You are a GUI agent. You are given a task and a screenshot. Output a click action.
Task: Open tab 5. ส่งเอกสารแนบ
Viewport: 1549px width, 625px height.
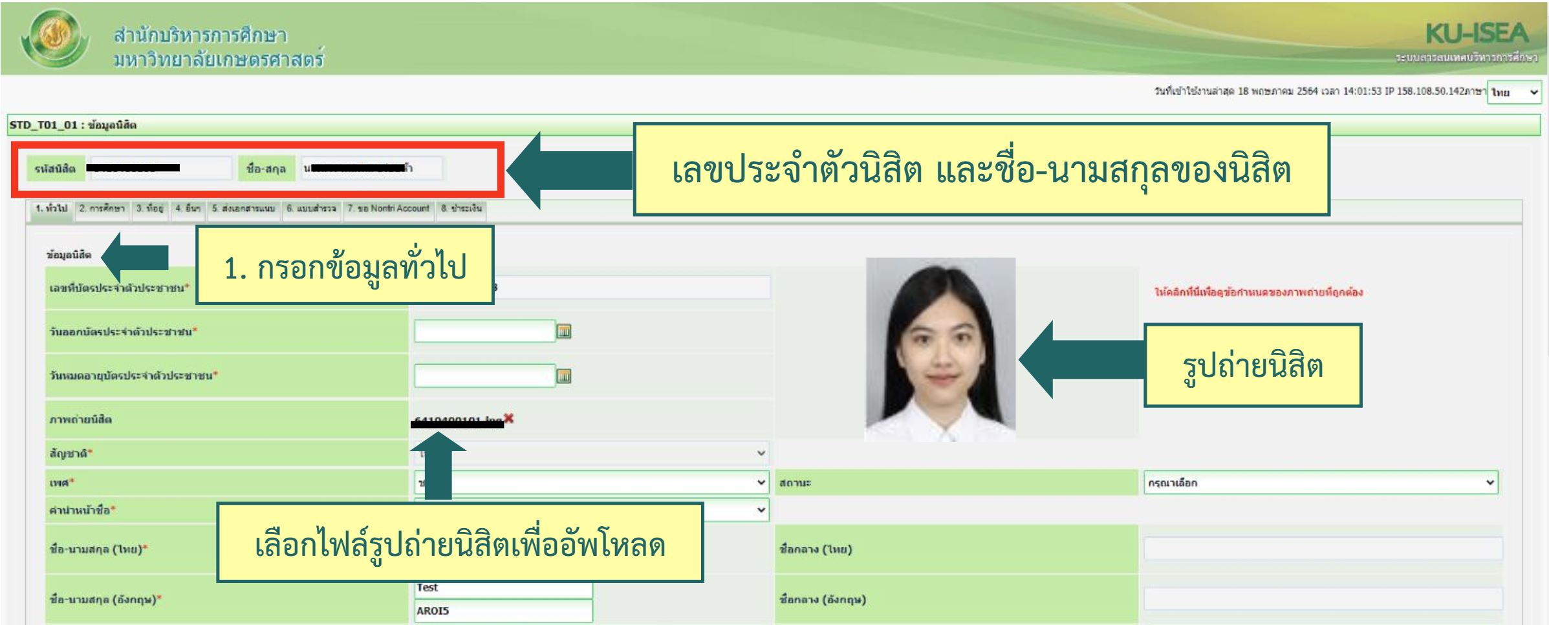click(243, 209)
